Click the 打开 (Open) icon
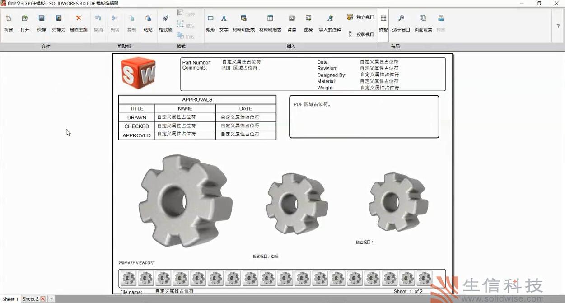Screen dimensions: 565x303 tap(25, 19)
